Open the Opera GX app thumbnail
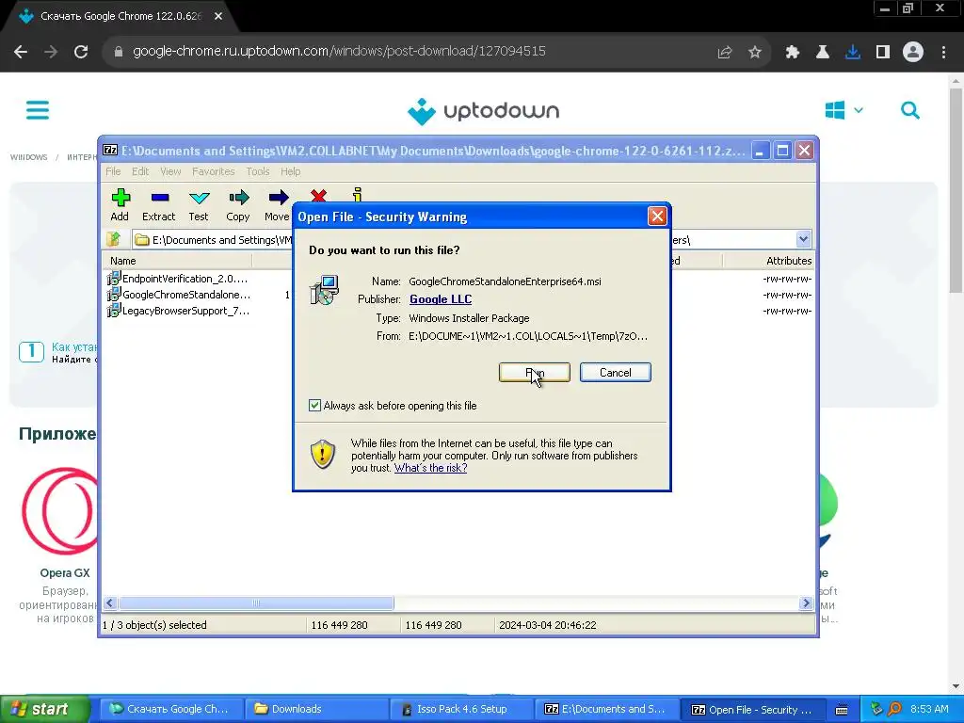Screen dimensions: 964x723 click(x=61, y=511)
